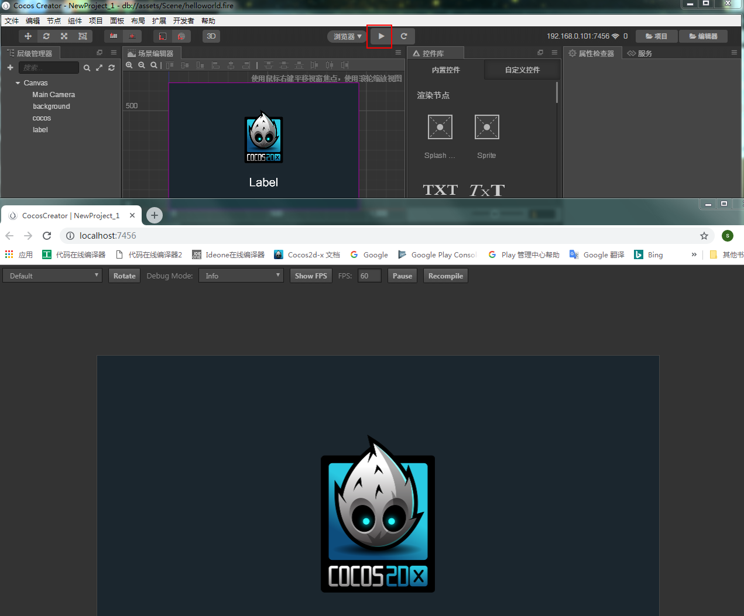Click the refresh icon in 层级管理器
The width and height of the screenshot is (744, 616).
[111, 67]
